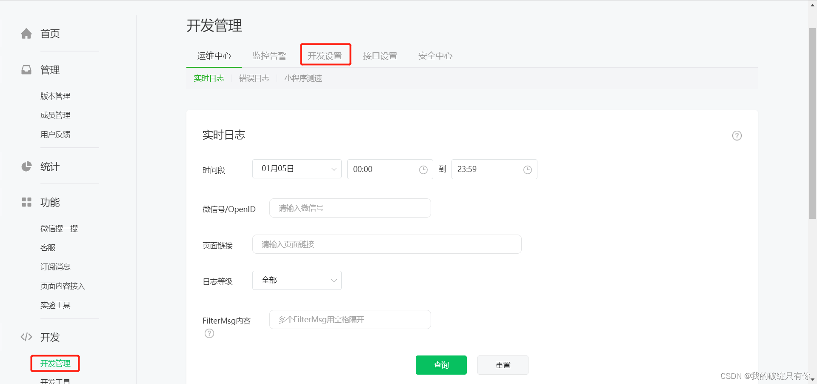Click the grid icon beside 功能
Image resolution: width=817 pixels, height=384 pixels.
click(26, 202)
